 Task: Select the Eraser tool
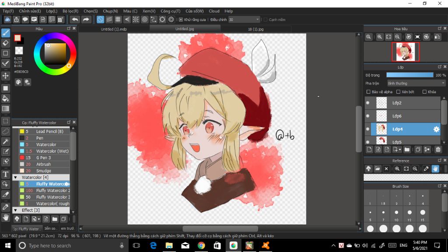(5, 43)
